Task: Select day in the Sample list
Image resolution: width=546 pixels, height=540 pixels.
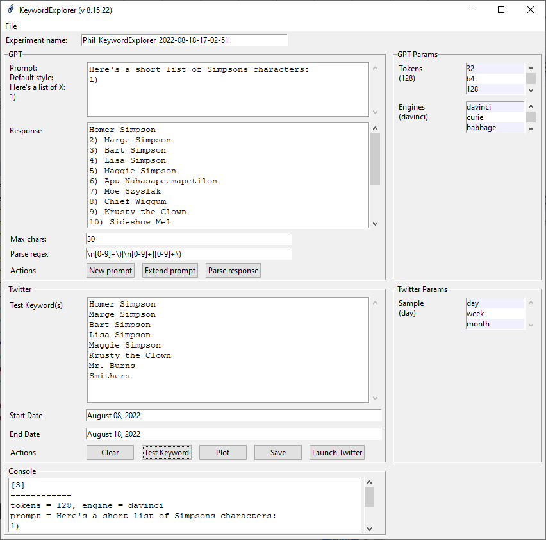Action: pos(495,303)
